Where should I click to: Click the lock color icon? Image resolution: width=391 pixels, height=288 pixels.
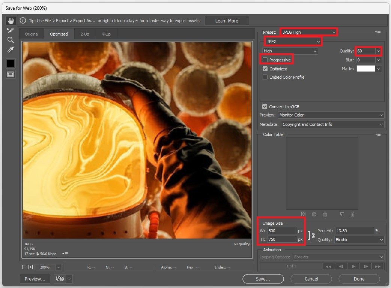pos(325,214)
